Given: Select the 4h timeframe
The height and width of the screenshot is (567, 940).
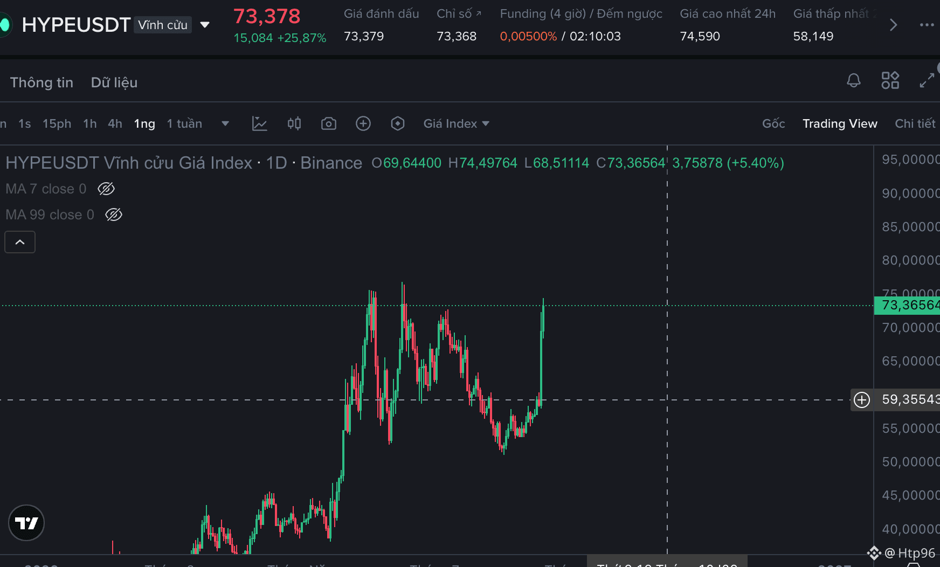Looking at the screenshot, I should 115,123.
